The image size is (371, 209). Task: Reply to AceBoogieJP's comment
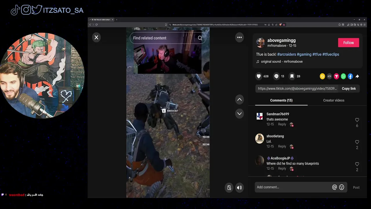click(282, 168)
